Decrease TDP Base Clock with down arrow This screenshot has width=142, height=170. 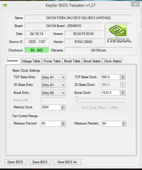tap(123, 78)
